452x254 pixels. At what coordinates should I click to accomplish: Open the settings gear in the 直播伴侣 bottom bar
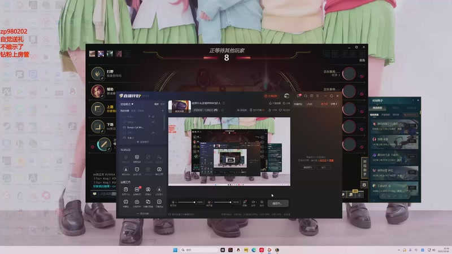point(262,202)
